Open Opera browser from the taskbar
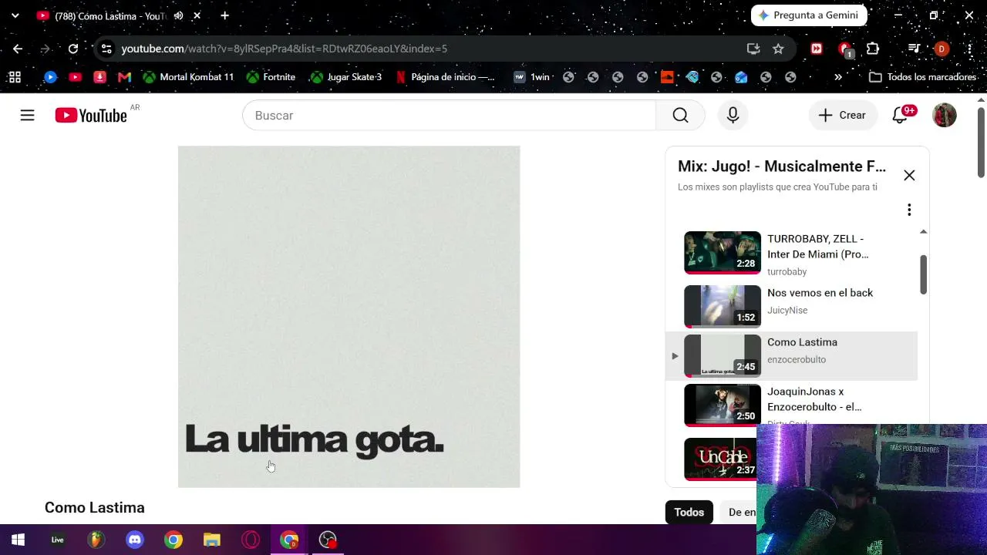This screenshot has height=555, width=987. [251, 540]
